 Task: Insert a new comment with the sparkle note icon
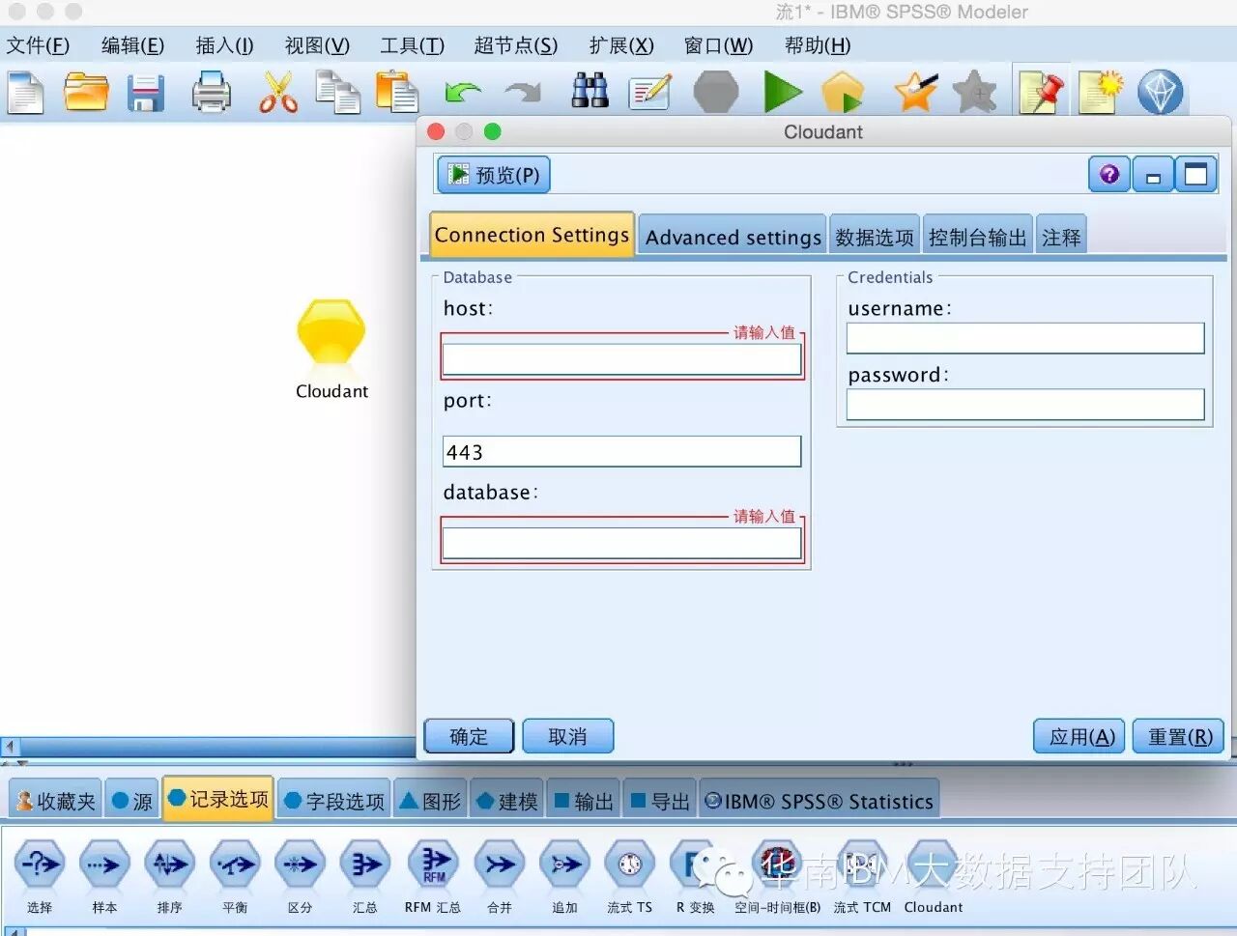[x=1101, y=93]
